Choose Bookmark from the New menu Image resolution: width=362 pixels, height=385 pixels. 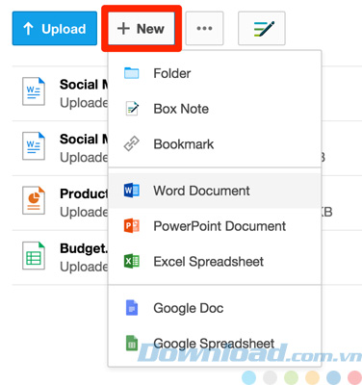point(215,144)
